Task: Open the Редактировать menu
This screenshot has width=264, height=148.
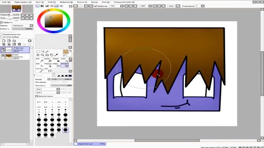Action: (23, 2)
